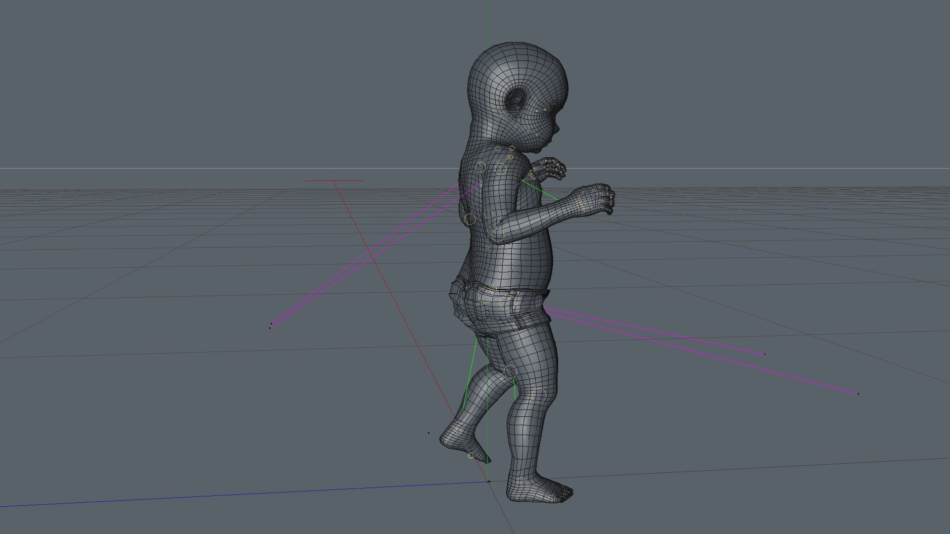This screenshot has height=534, width=950.
Task: Select the shorter right magenta line endpoint
Action: click(764, 354)
